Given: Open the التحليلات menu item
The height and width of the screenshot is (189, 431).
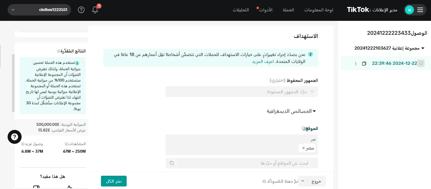Looking at the screenshot, I should click(241, 10).
